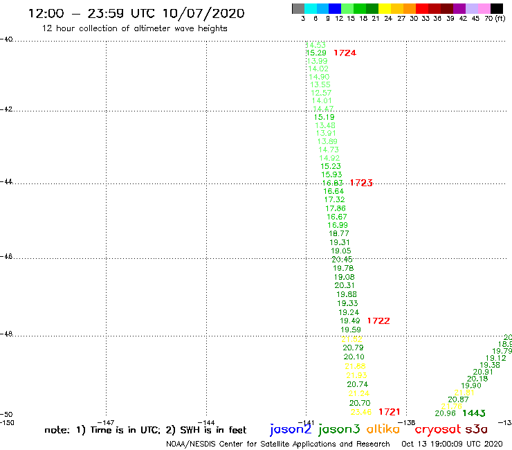
Task: Click the wave height value 18.77
Action: 339,234
